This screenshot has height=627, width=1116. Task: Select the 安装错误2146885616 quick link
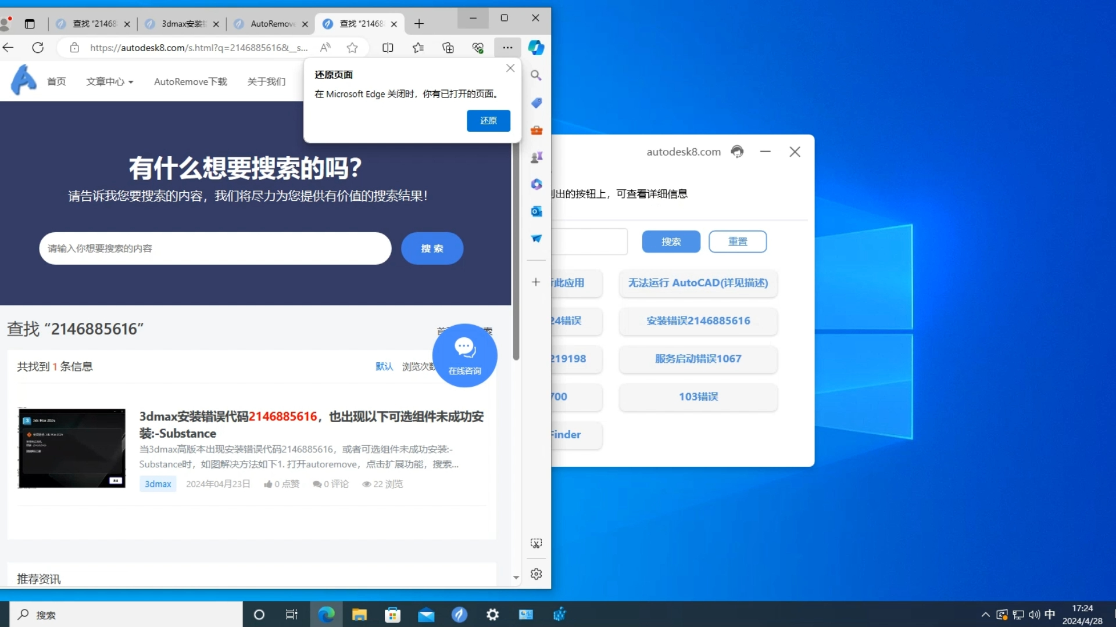[697, 320]
